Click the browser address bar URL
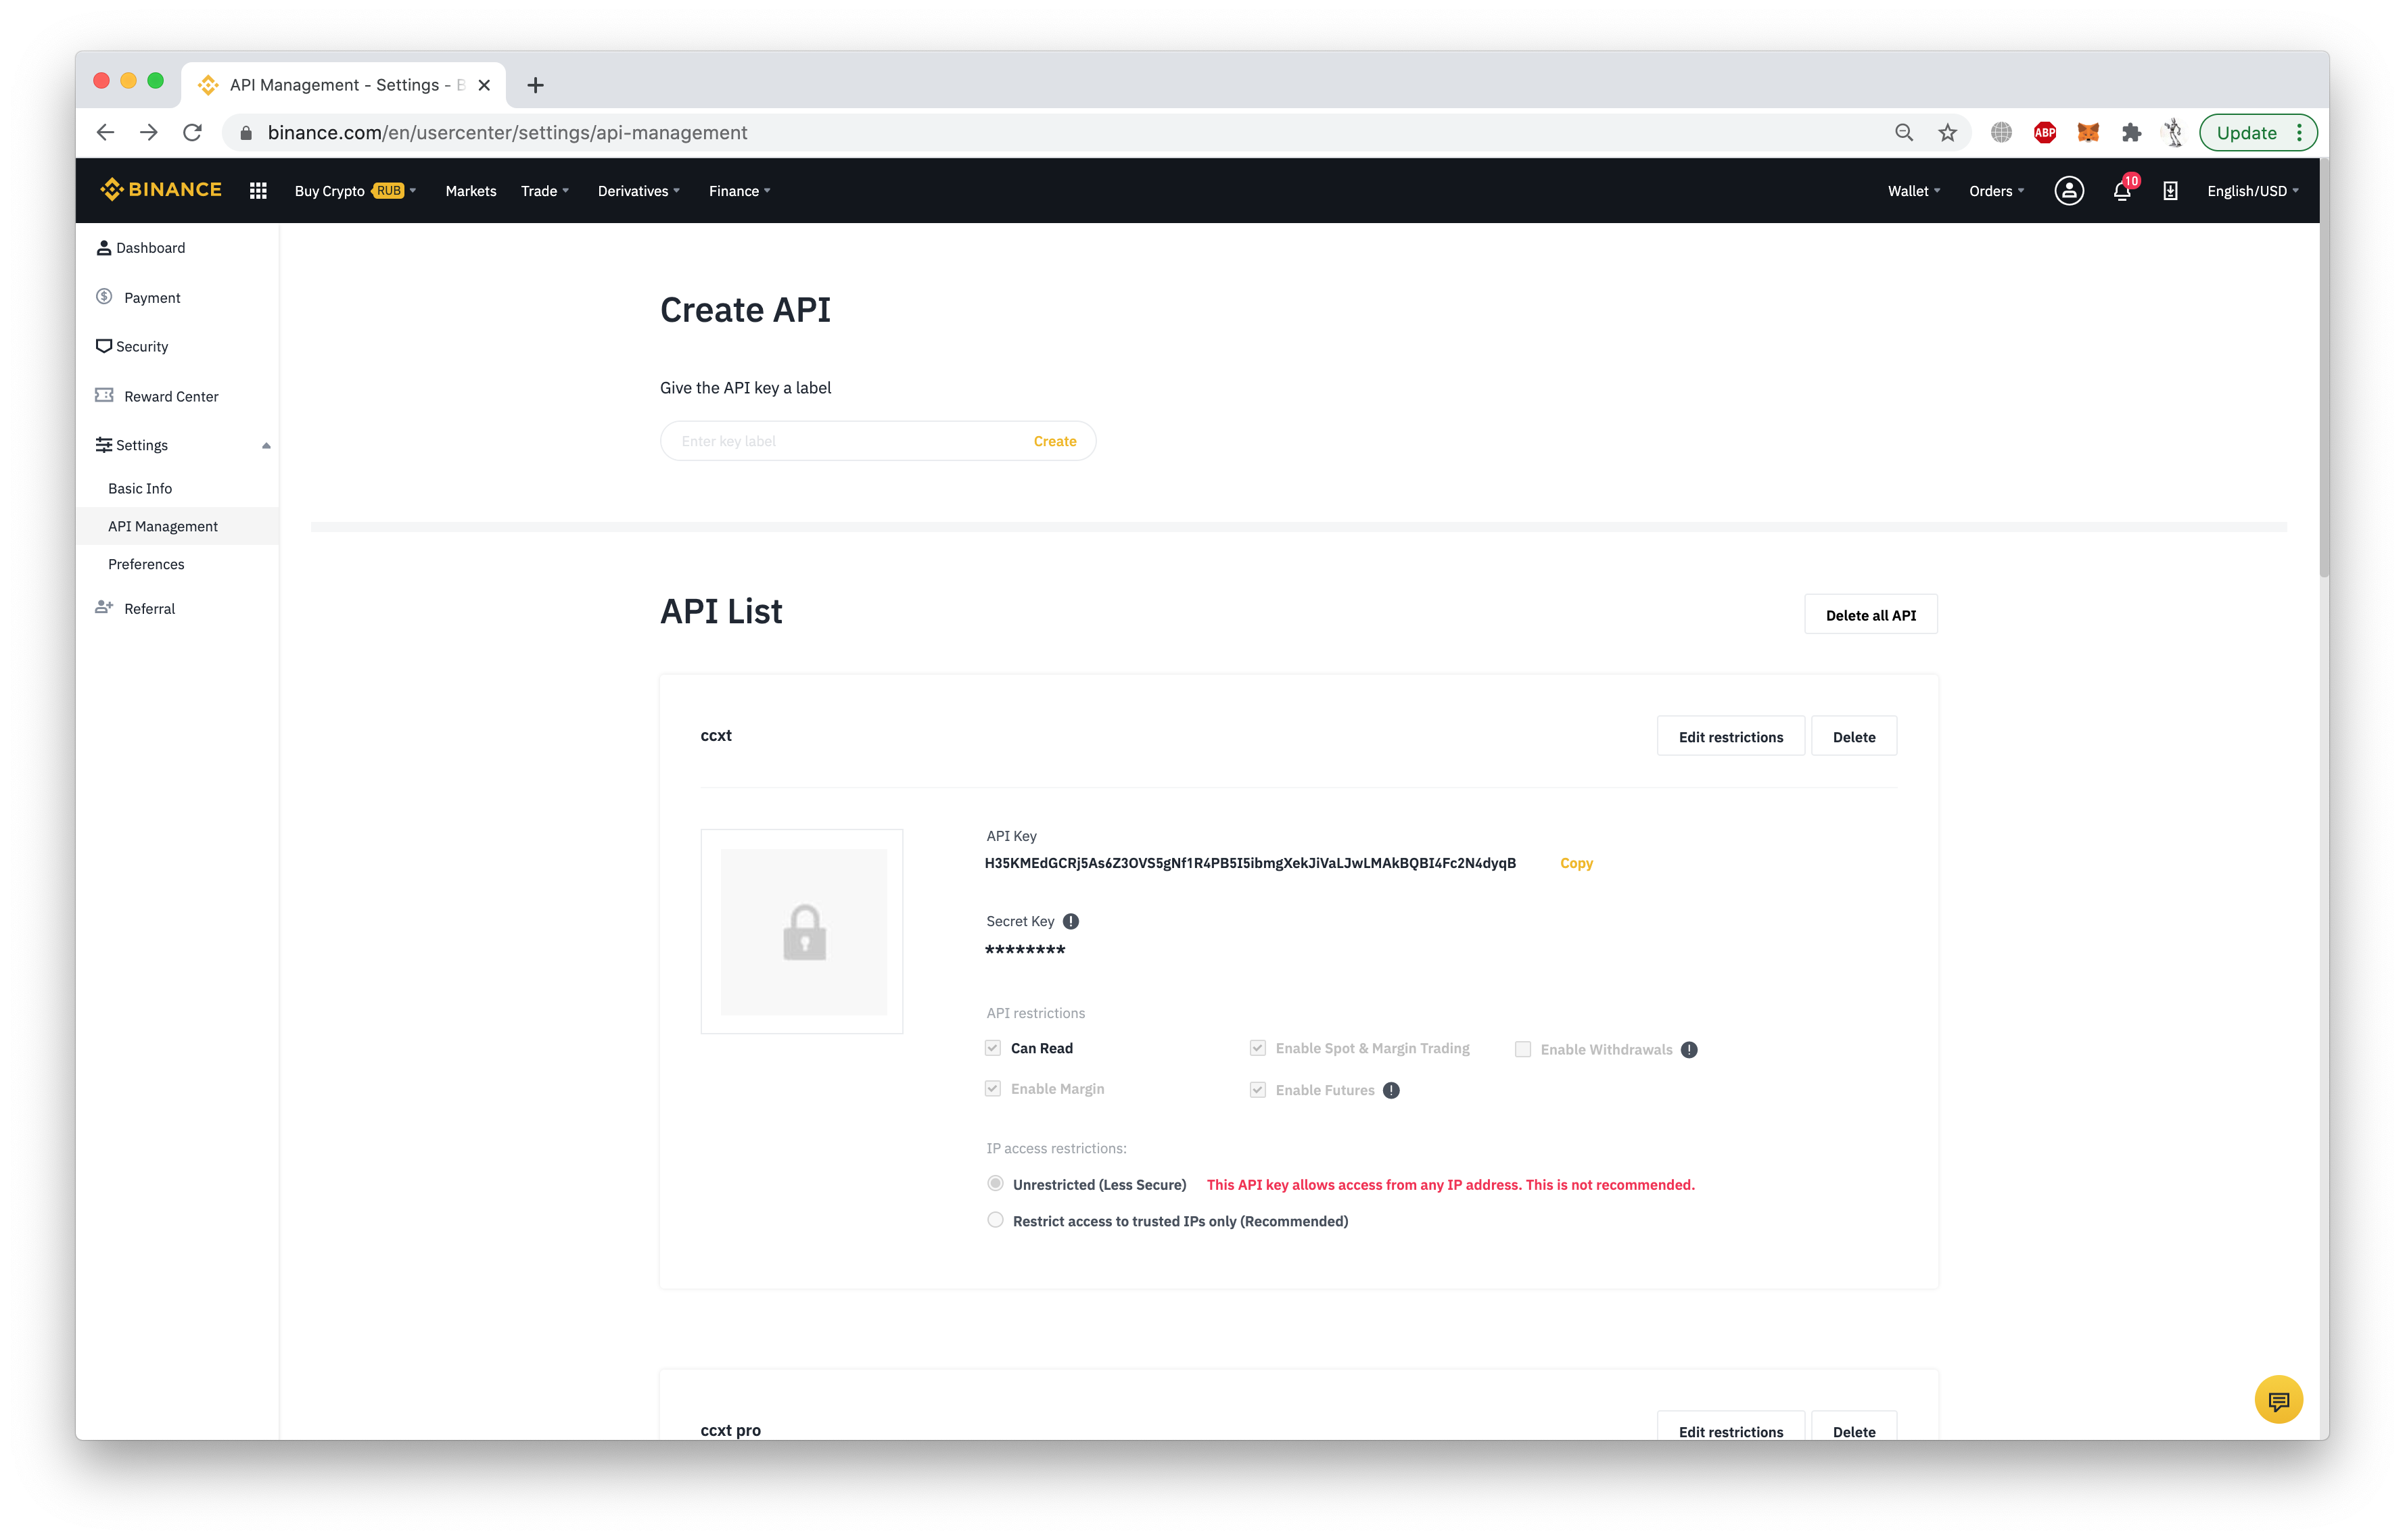 pos(507,133)
